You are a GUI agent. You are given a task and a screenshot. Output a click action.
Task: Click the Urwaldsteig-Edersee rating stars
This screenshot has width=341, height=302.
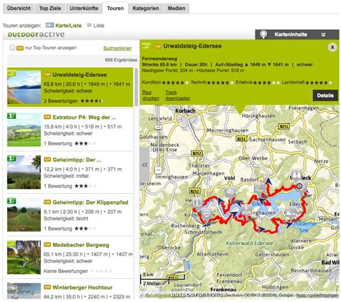point(91,101)
